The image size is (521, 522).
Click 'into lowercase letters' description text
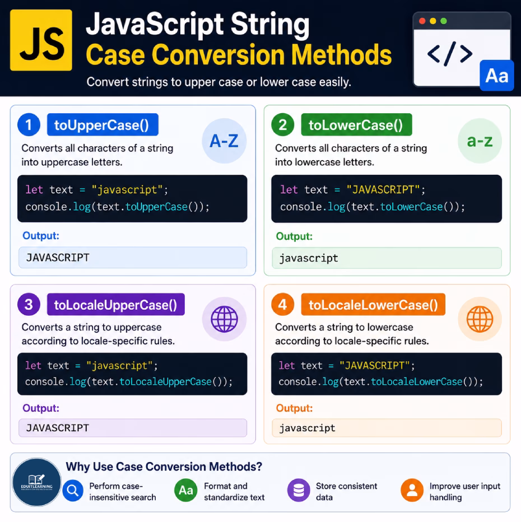324,162
